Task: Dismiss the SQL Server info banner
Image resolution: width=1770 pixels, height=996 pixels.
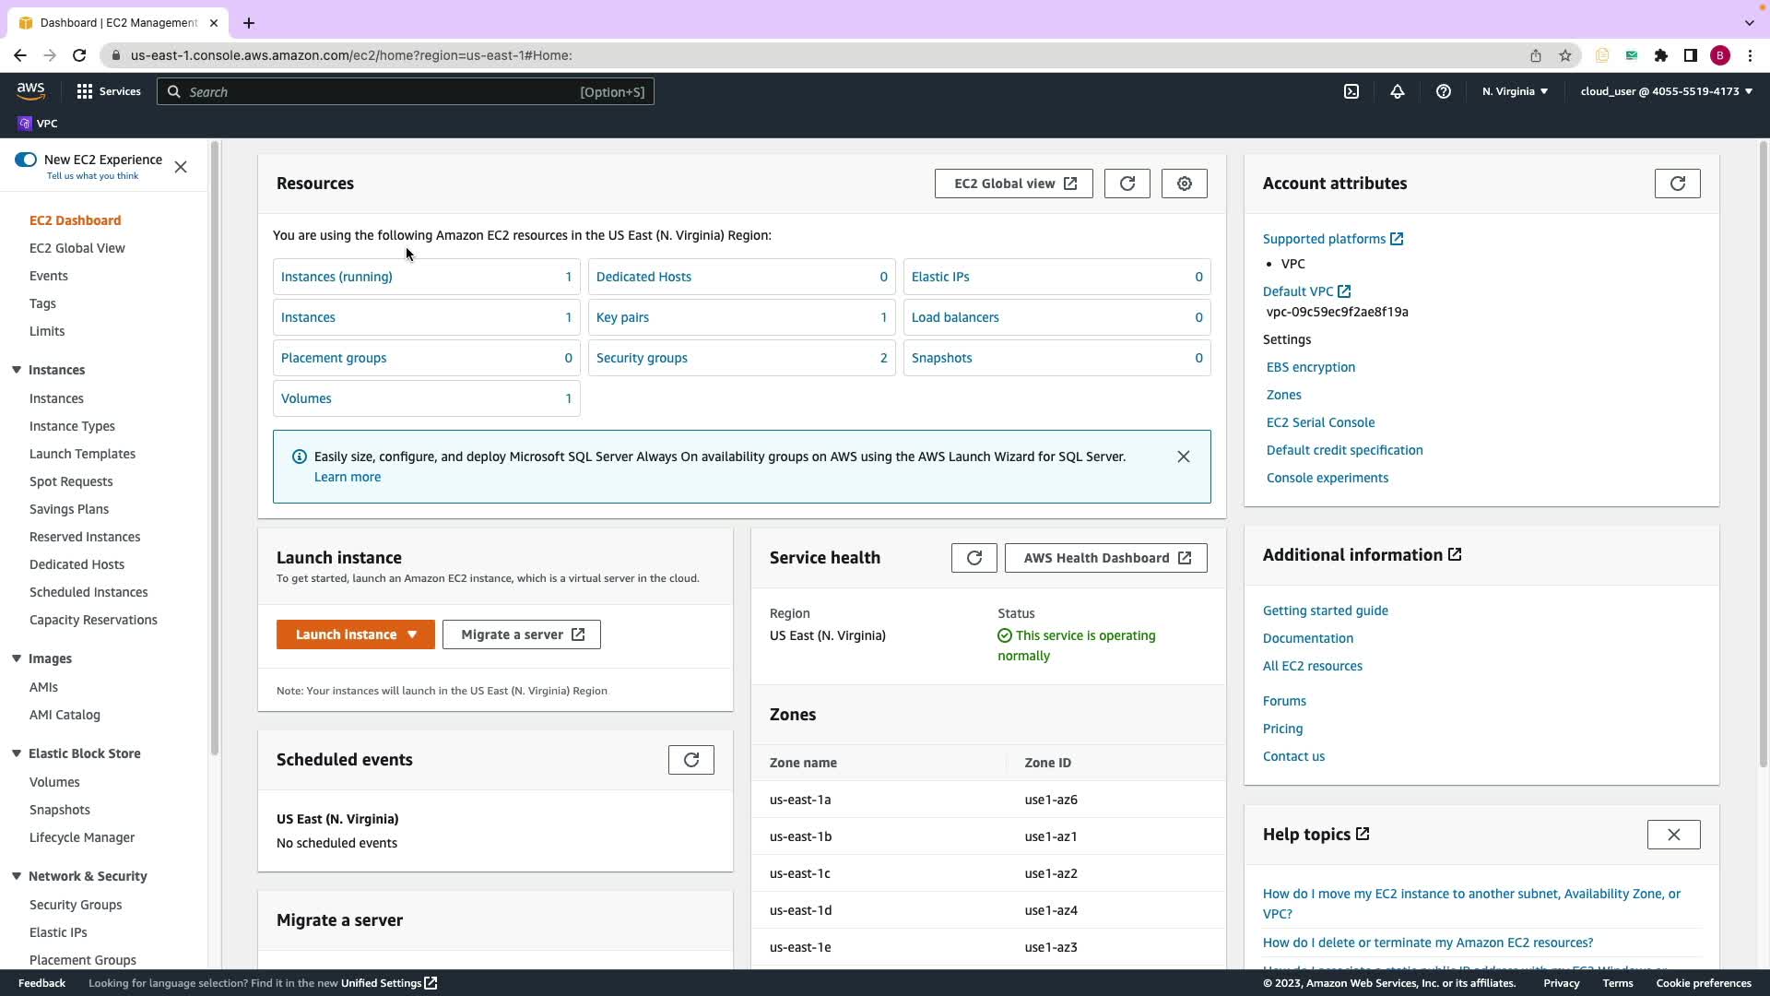Action: coord(1183,456)
